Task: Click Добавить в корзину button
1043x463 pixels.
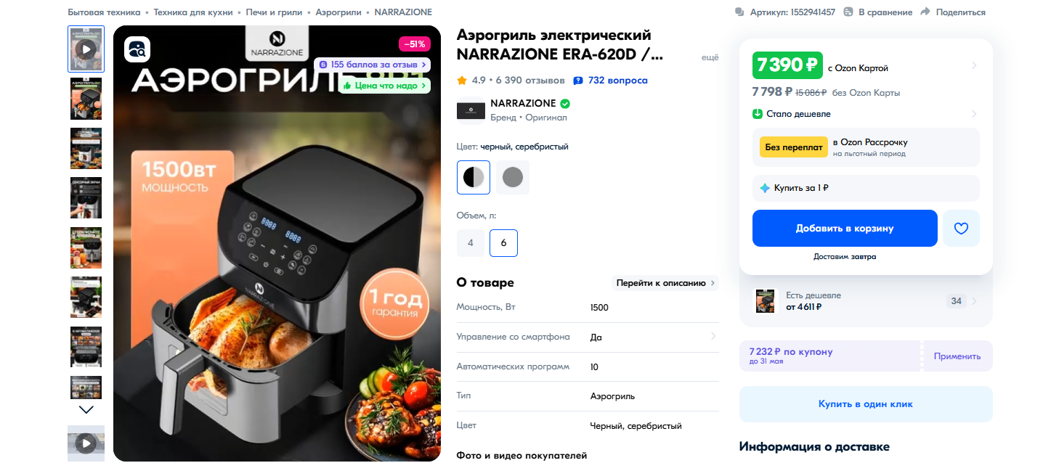Action: (845, 229)
